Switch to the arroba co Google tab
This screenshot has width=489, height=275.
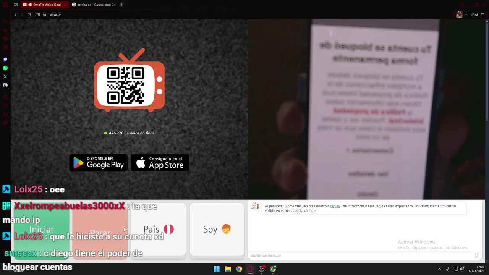click(x=94, y=5)
